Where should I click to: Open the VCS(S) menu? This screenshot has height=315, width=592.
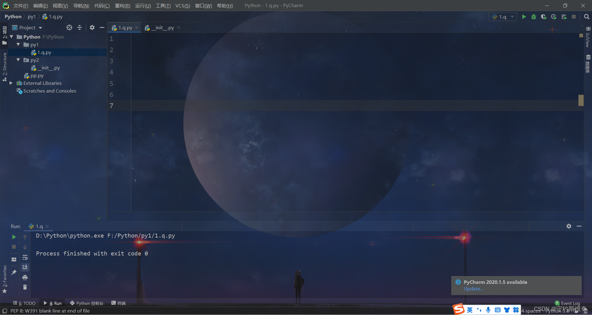pyautogui.click(x=183, y=6)
